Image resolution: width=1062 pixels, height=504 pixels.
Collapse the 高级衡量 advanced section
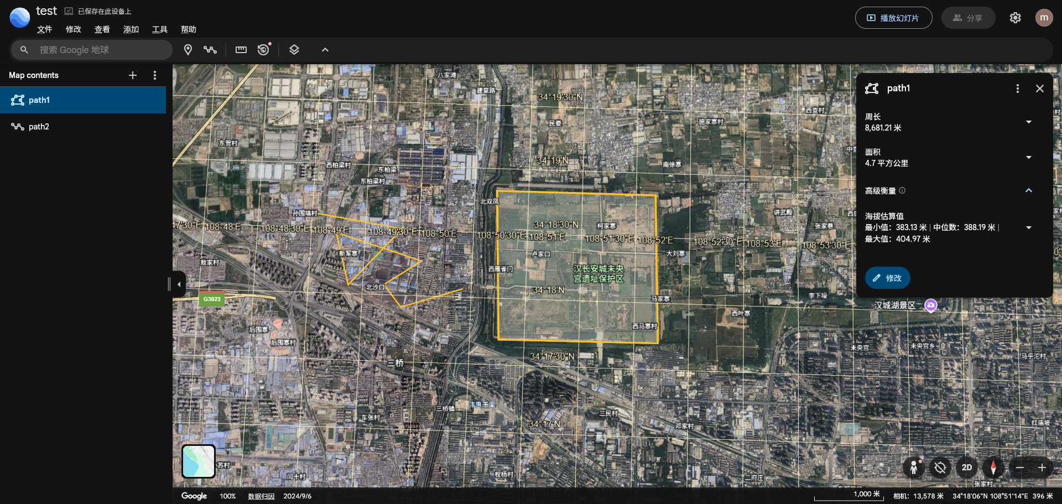tap(1028, 191)
